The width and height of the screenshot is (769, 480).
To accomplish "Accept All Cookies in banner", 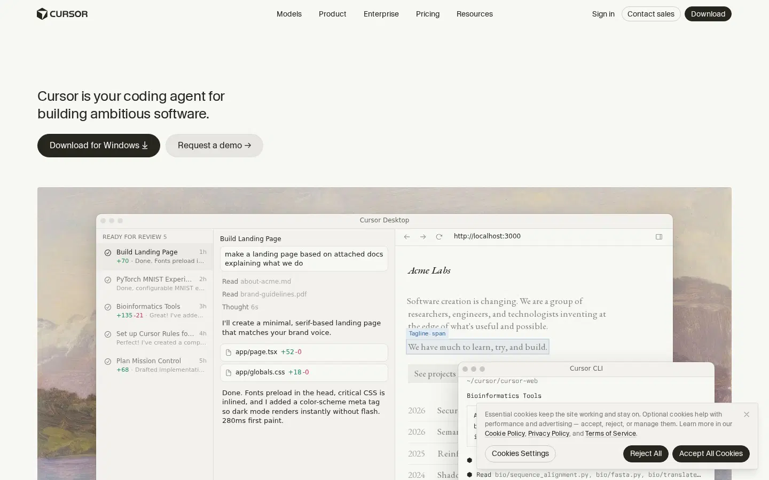I will pyautogui.click(x=711, y=454).
